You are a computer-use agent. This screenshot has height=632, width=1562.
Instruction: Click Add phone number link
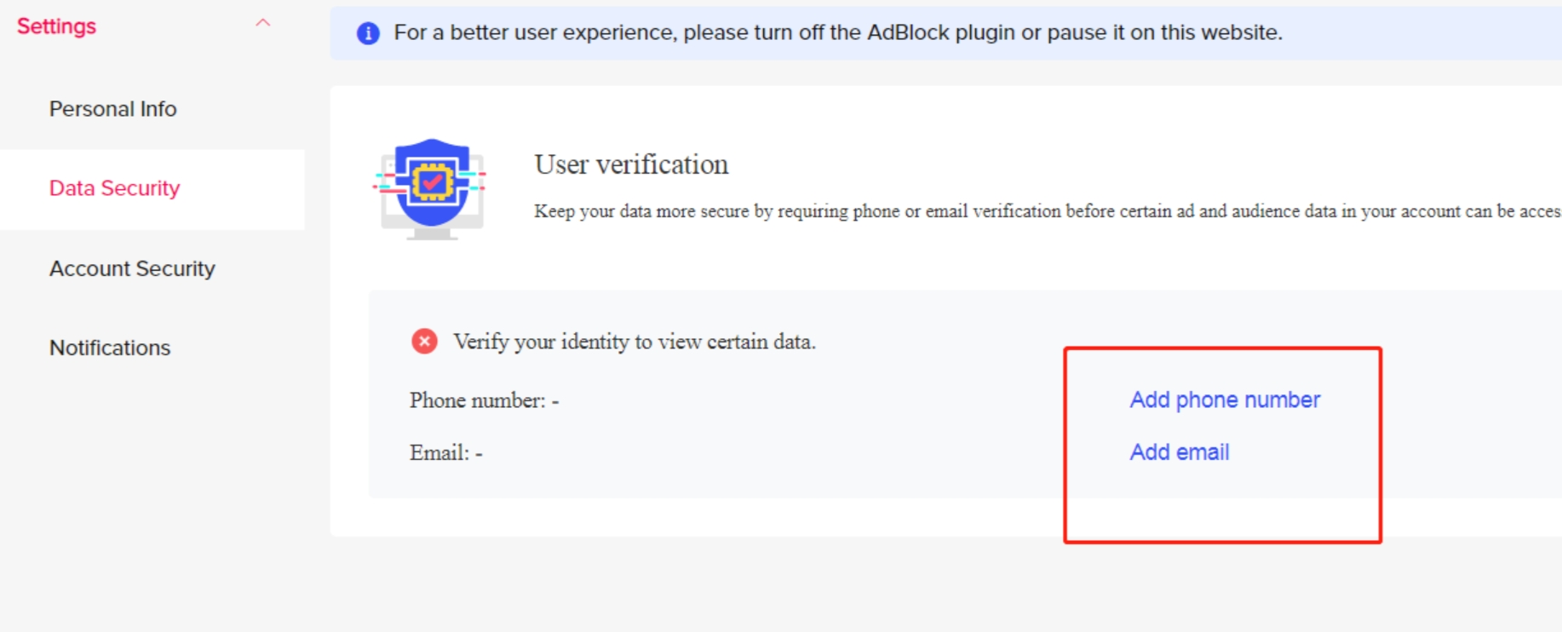pyautogui.click(x=1225, y=400)
